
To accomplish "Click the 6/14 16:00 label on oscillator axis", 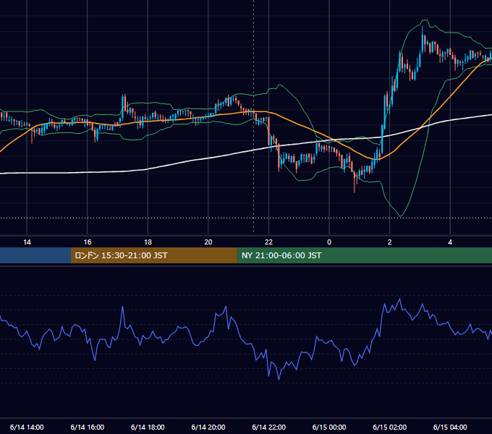I will point(88,427).
